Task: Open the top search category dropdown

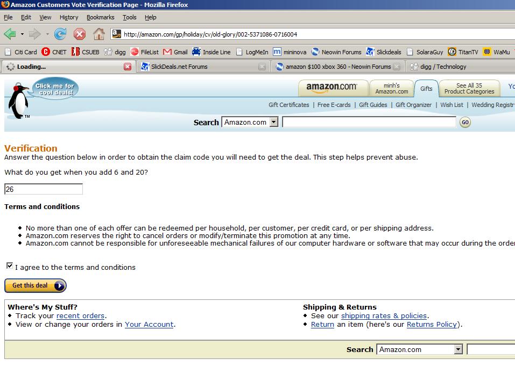Action: click(250, 122)
